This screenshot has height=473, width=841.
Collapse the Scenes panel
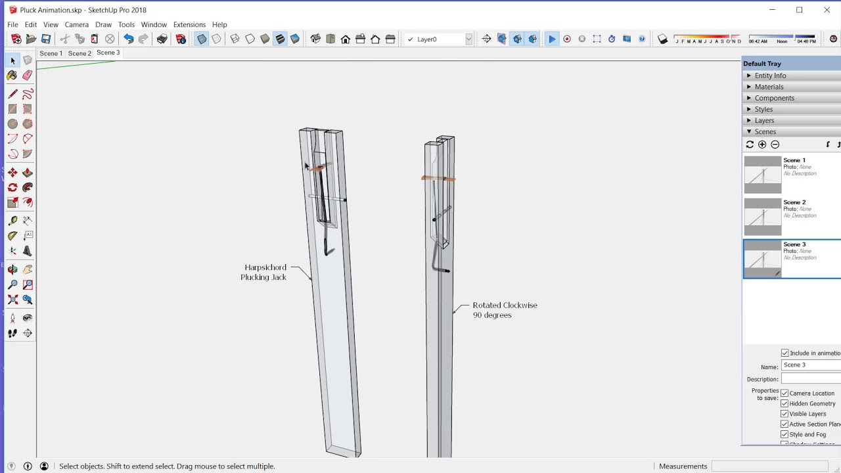792,131
